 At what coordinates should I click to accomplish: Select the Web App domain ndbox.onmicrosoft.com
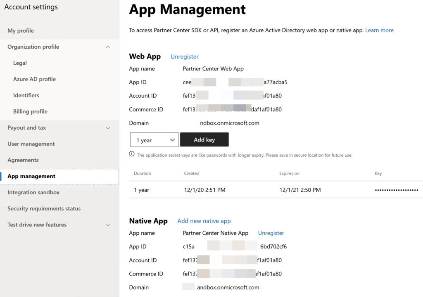pyautogui.click(x=230, y=123)
